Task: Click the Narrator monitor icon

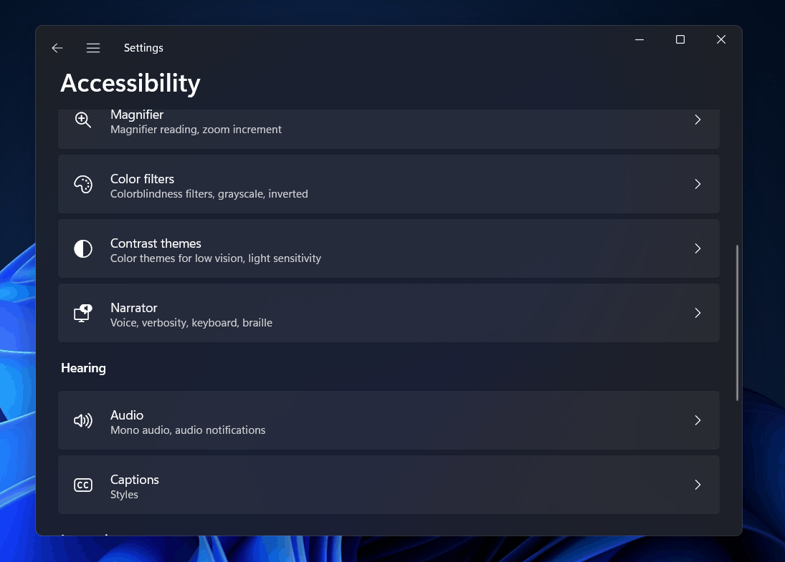Action: point(83,314)
